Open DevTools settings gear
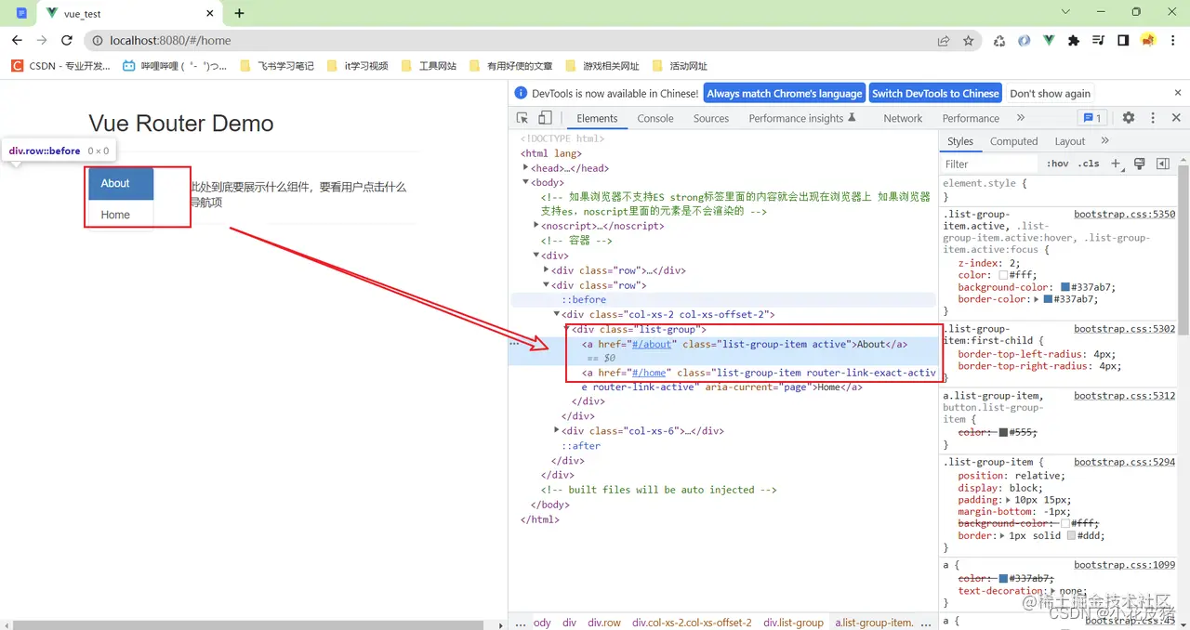Screen dimensions: 1190x630 1129,118
